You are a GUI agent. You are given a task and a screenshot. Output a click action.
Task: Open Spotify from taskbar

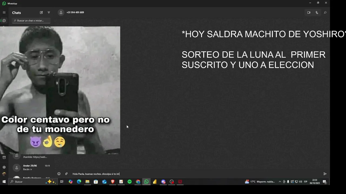tap(129, 182)
